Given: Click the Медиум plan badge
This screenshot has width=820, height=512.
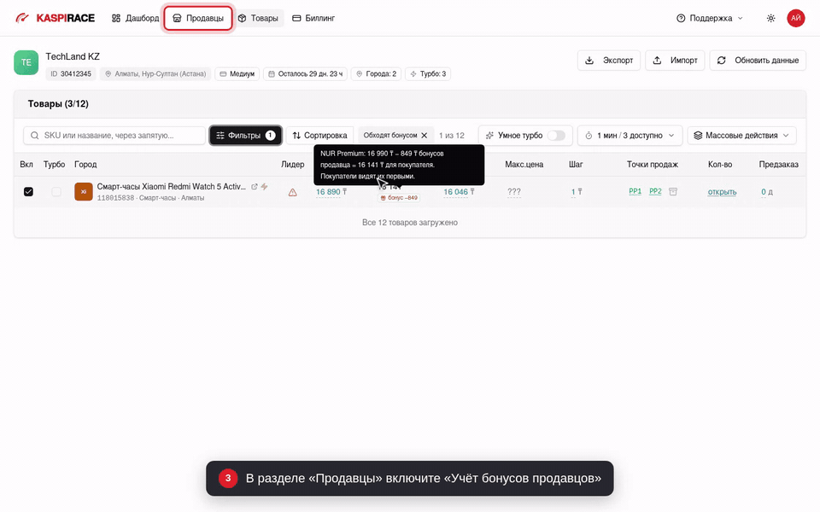Looking at the screenshot, I should [237, 73].
